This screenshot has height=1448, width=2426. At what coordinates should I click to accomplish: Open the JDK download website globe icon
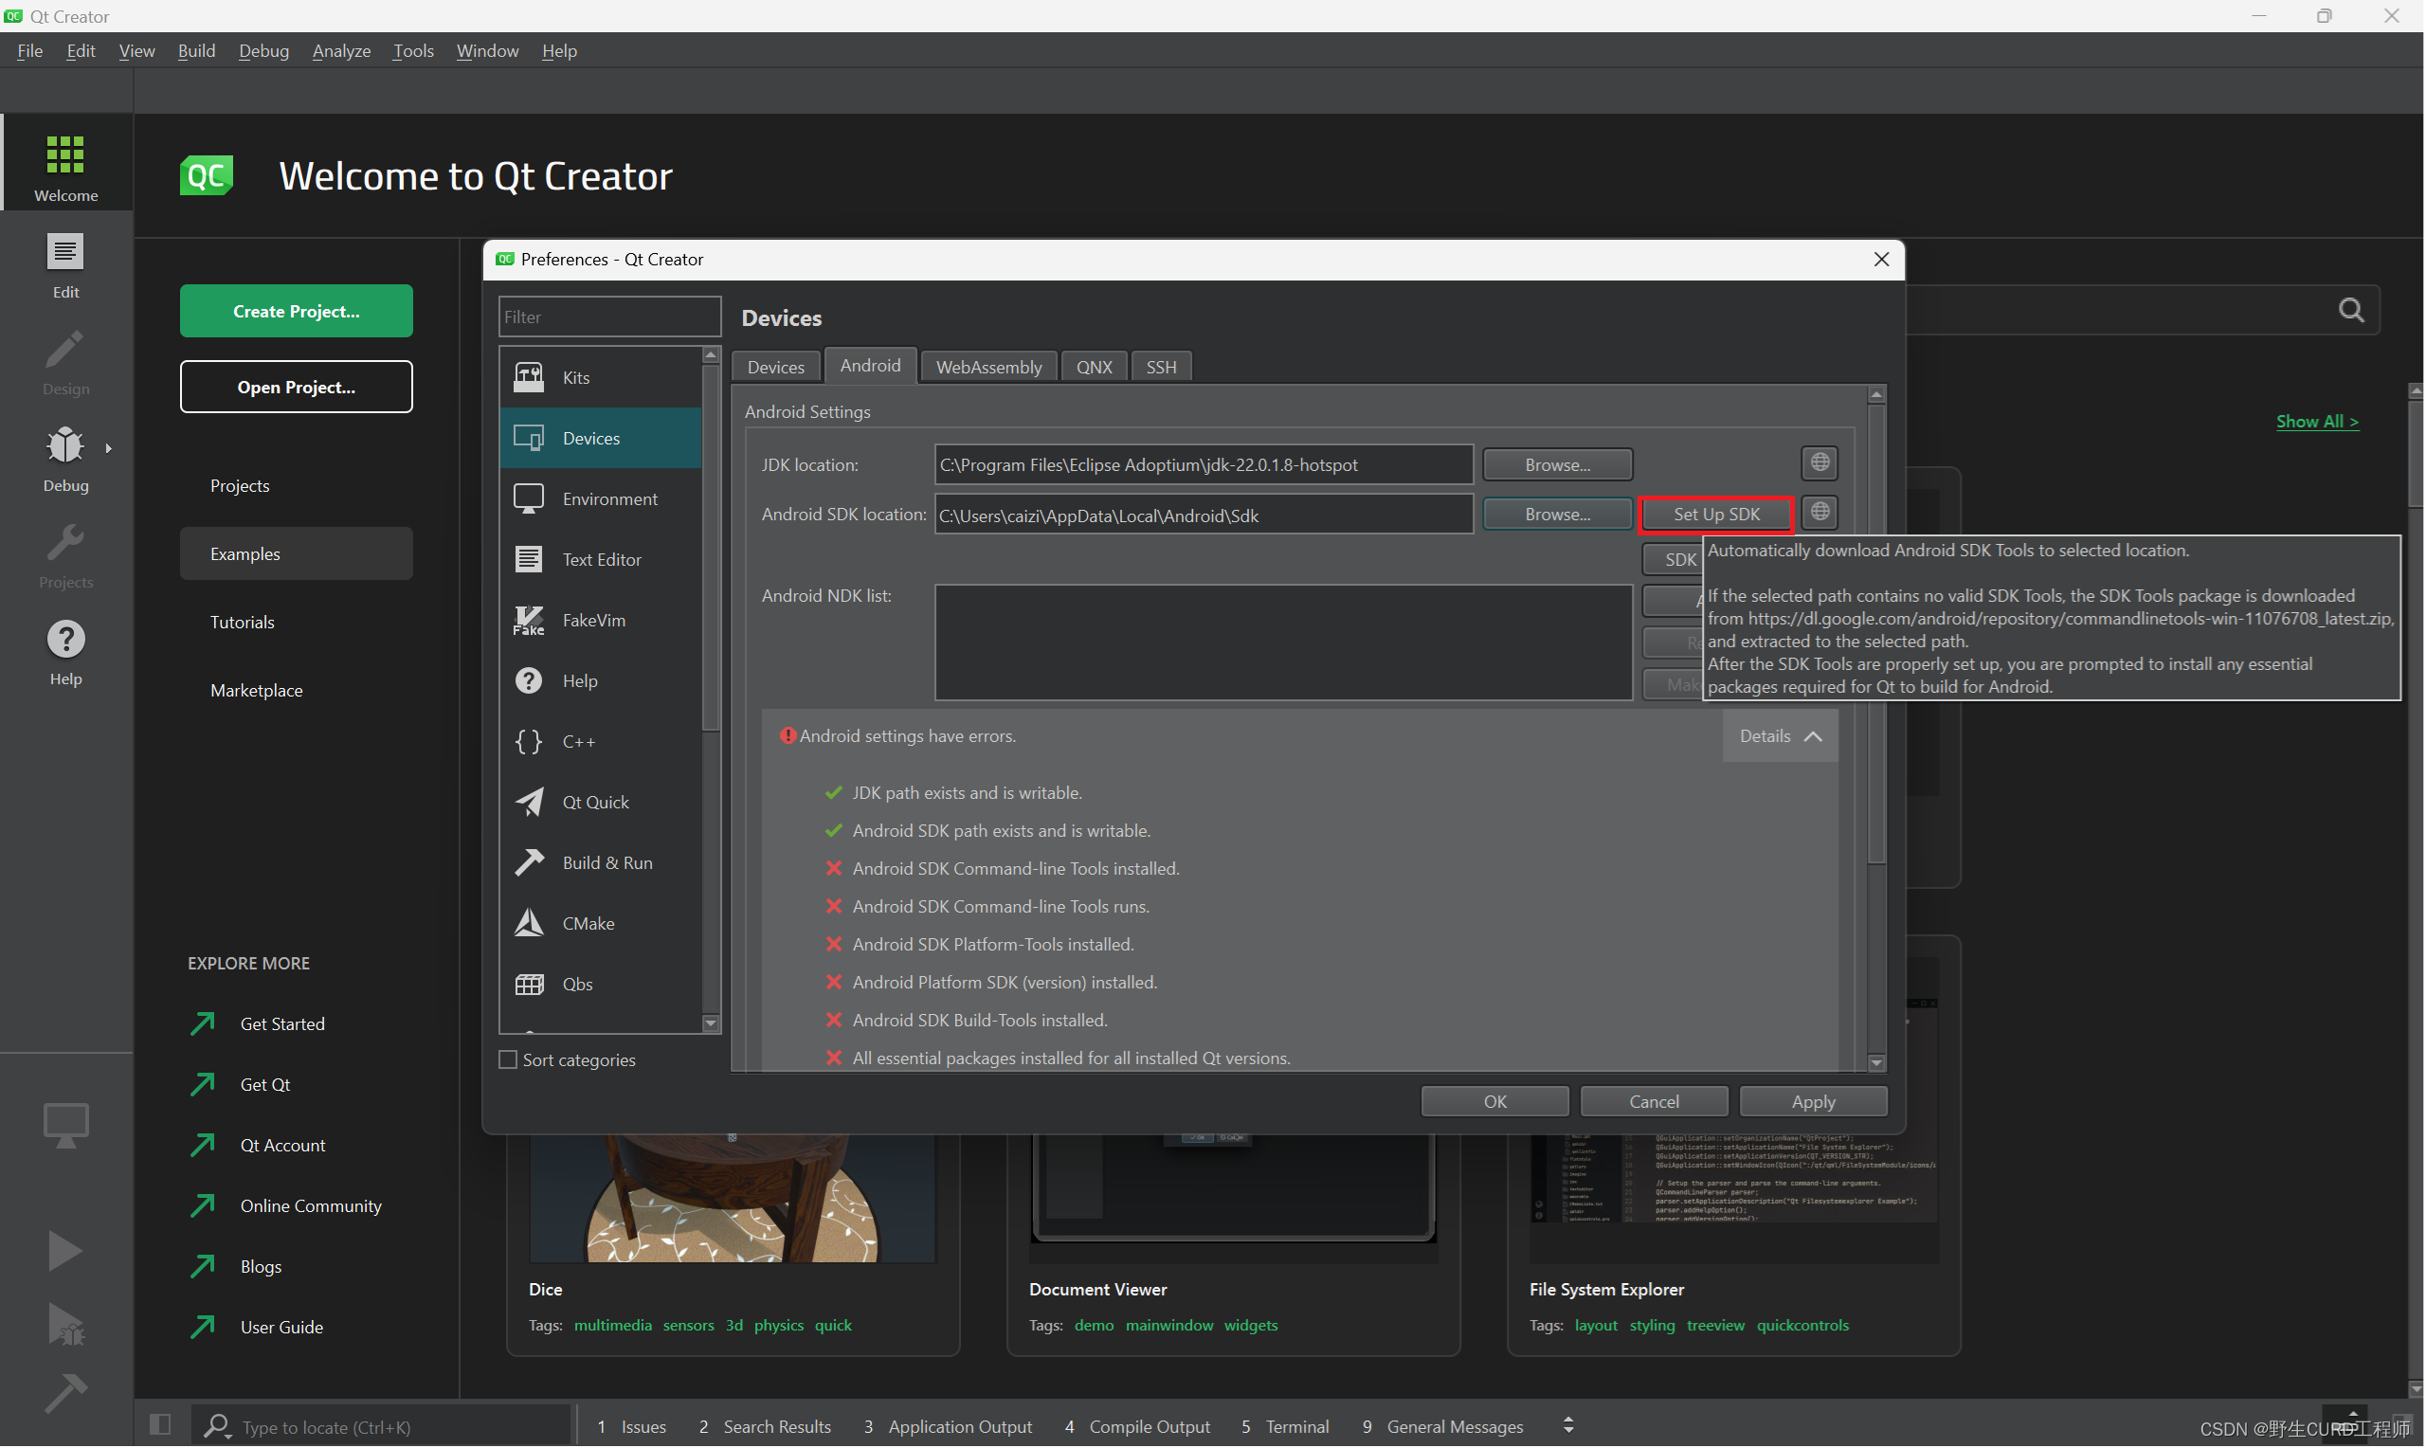point(1820,463)
